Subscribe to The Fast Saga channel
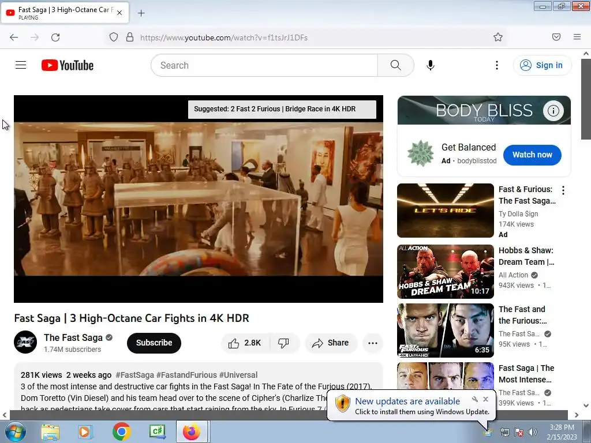Screen dimensions: 591x443 tap(154, 343)
